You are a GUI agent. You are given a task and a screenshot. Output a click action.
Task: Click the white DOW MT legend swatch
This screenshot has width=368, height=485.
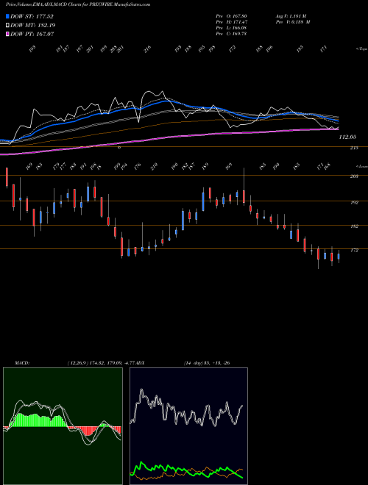pyautogui.click(x=7, y=25)
